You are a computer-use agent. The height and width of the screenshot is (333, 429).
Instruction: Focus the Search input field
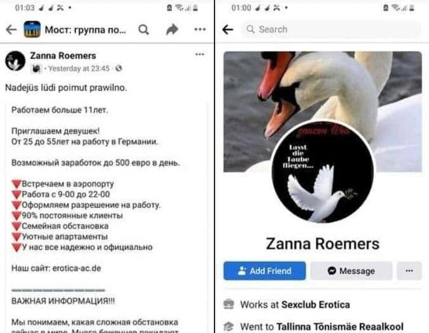pyautogui.click(x=331, y=29)
